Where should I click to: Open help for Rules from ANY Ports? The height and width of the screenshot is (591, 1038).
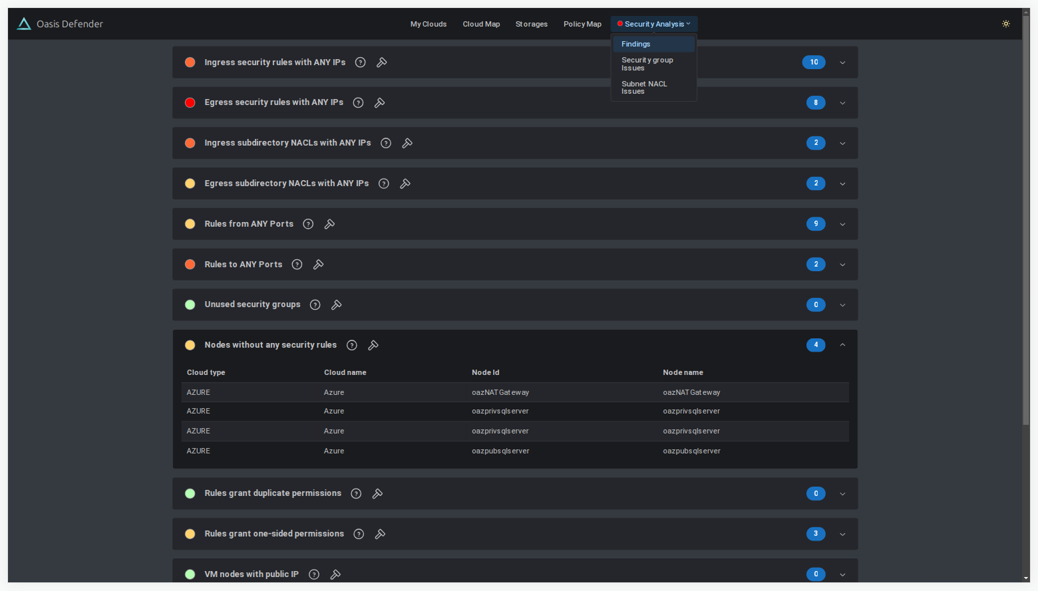pos(308,224)
